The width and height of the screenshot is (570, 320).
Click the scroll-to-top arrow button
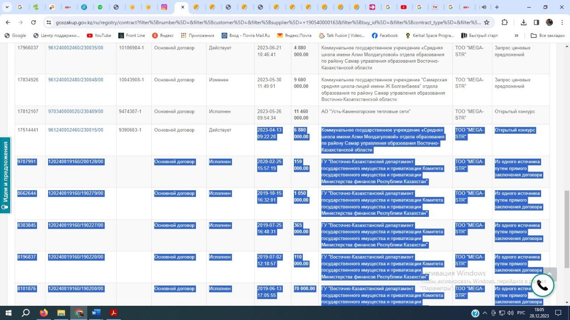click(x=550, y=274)
